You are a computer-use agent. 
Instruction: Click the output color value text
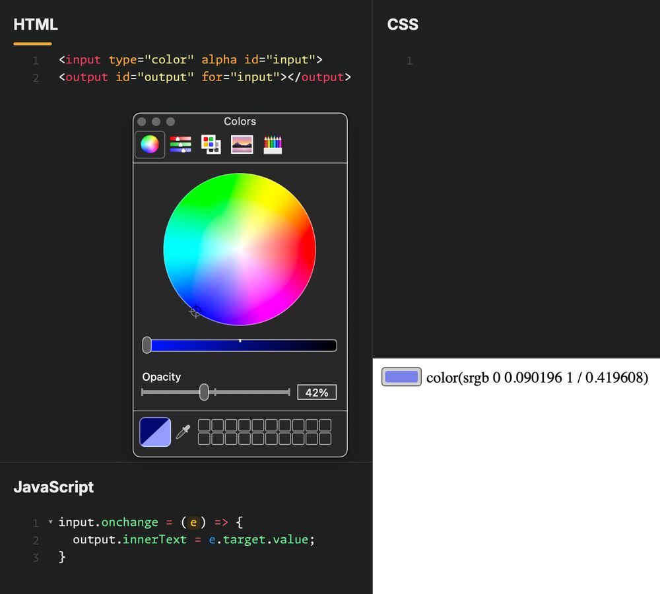point(536,377)
